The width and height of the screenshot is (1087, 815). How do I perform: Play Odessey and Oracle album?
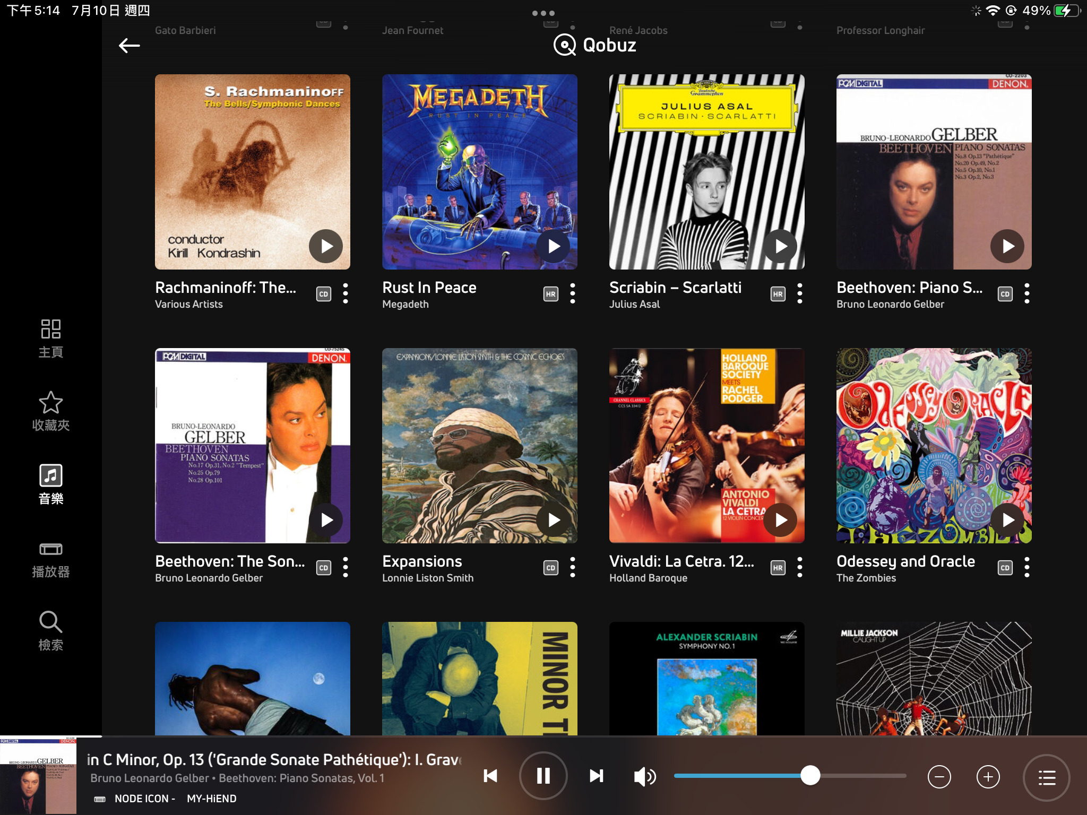tap(1007, 520)
